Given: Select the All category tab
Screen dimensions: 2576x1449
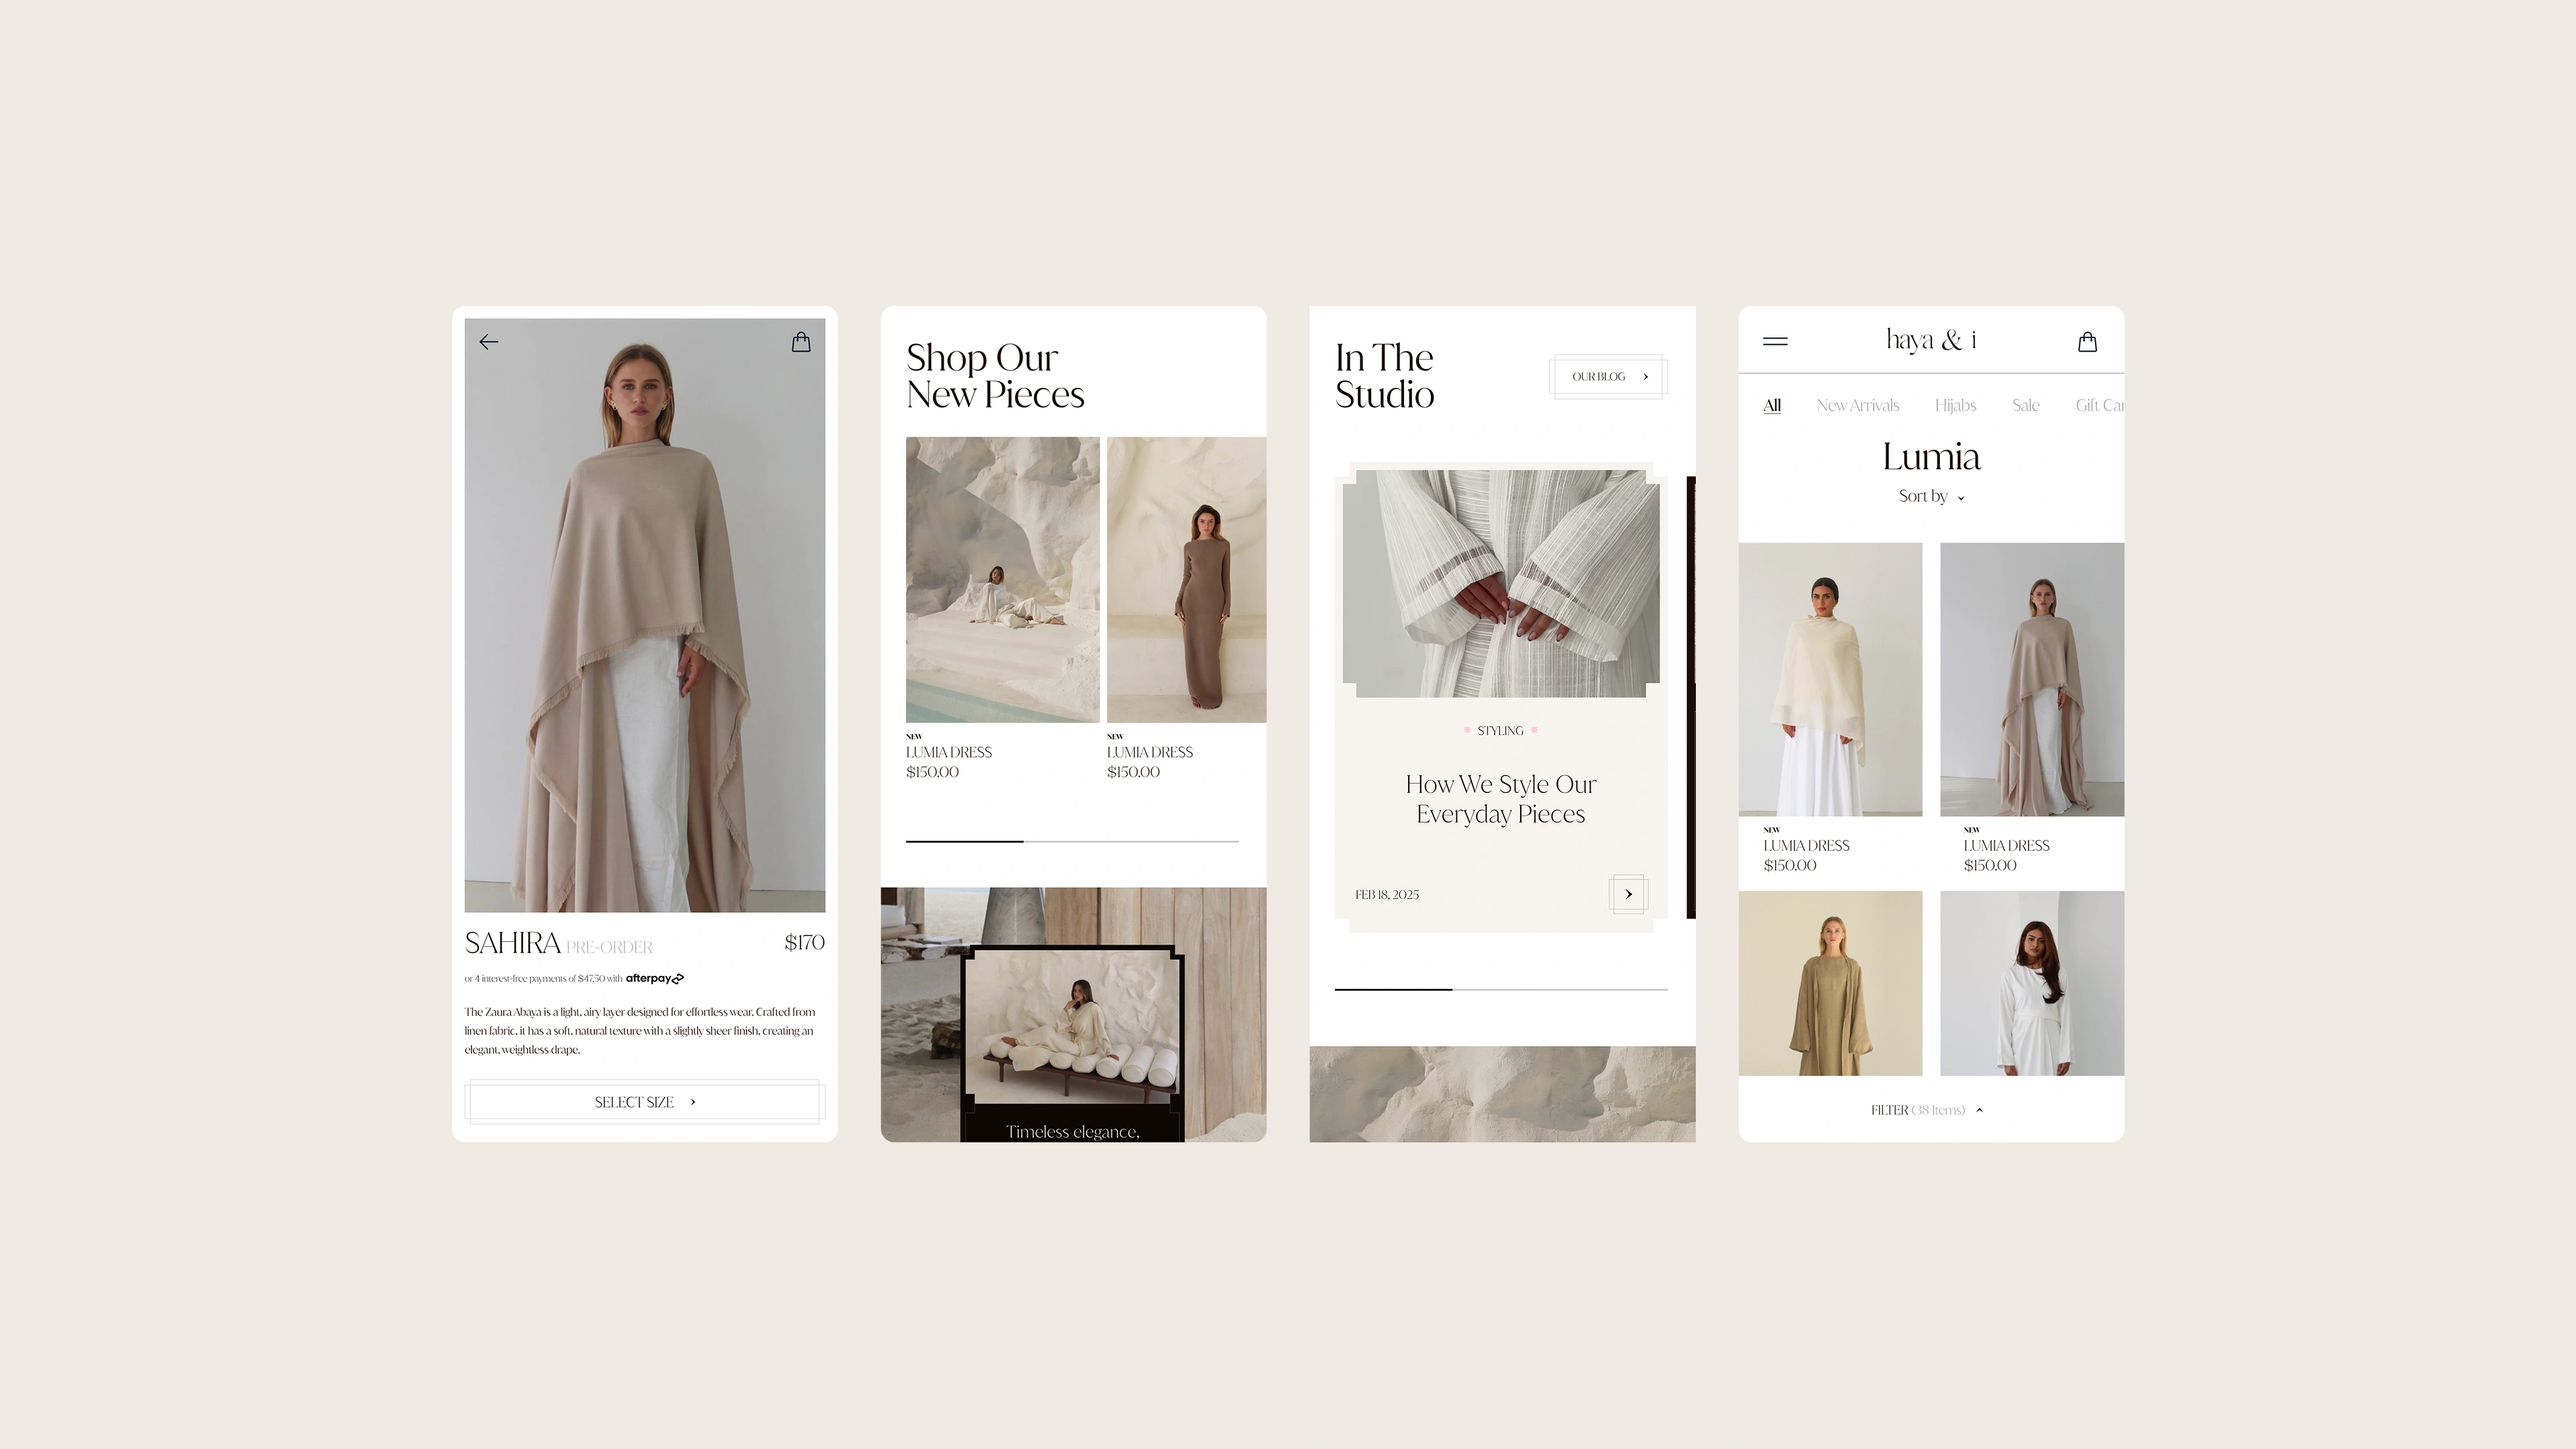Looking at the screenshot, I should pyautogui.click(x=1772, y=405).
